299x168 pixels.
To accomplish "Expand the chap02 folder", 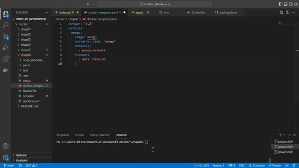I will point(31,35).
